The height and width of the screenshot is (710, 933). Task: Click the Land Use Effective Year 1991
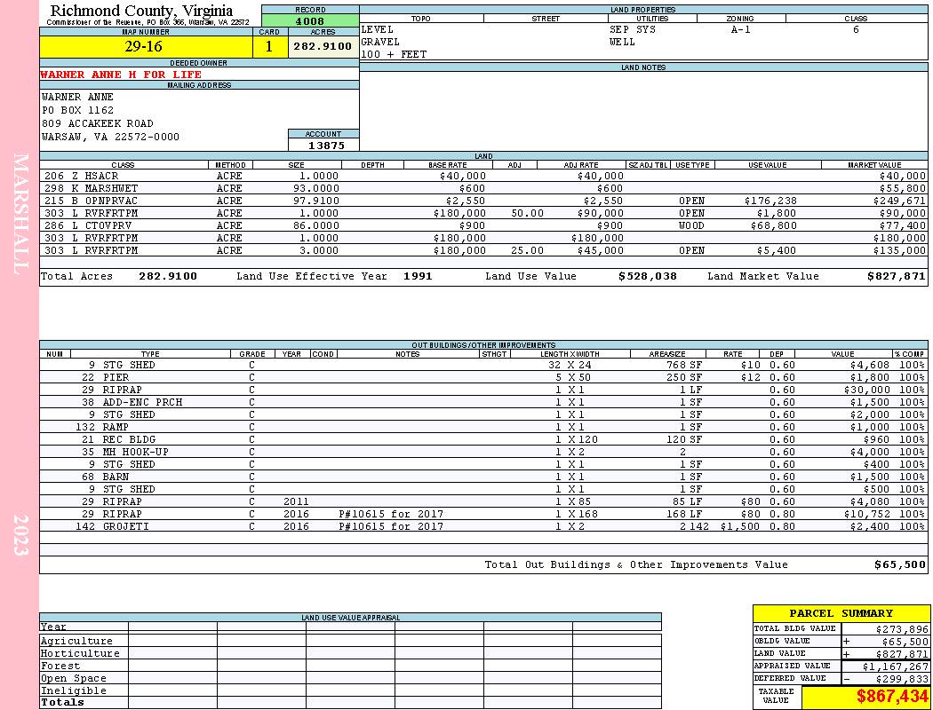418,276
